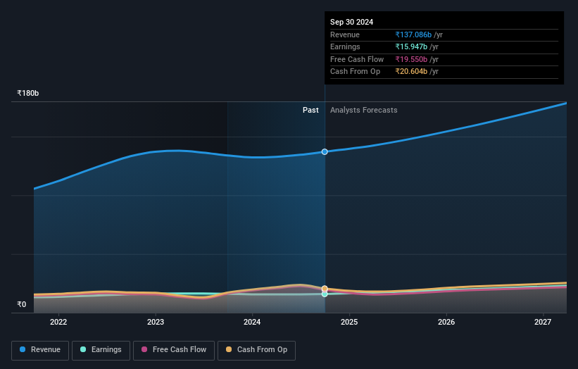
Task: Select the orange Cash From Op data point
Action: point(325,289)
